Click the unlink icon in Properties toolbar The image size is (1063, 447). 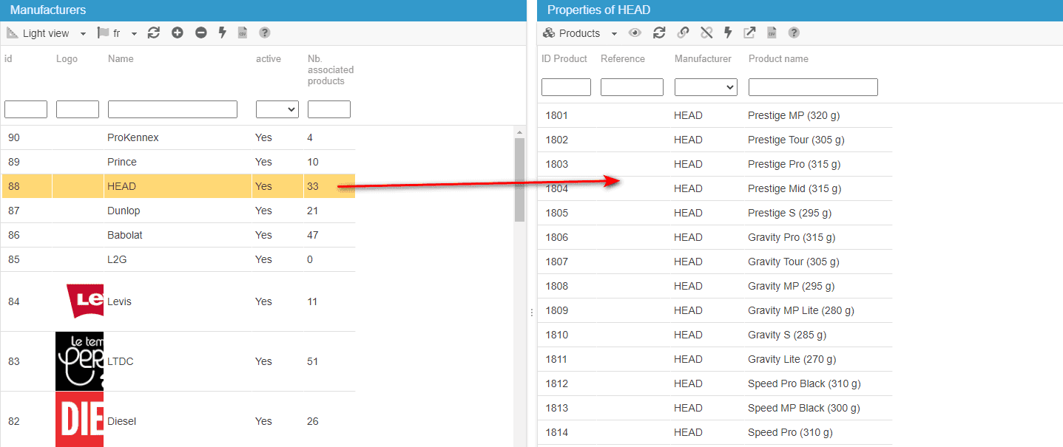(x=706, y=33)
